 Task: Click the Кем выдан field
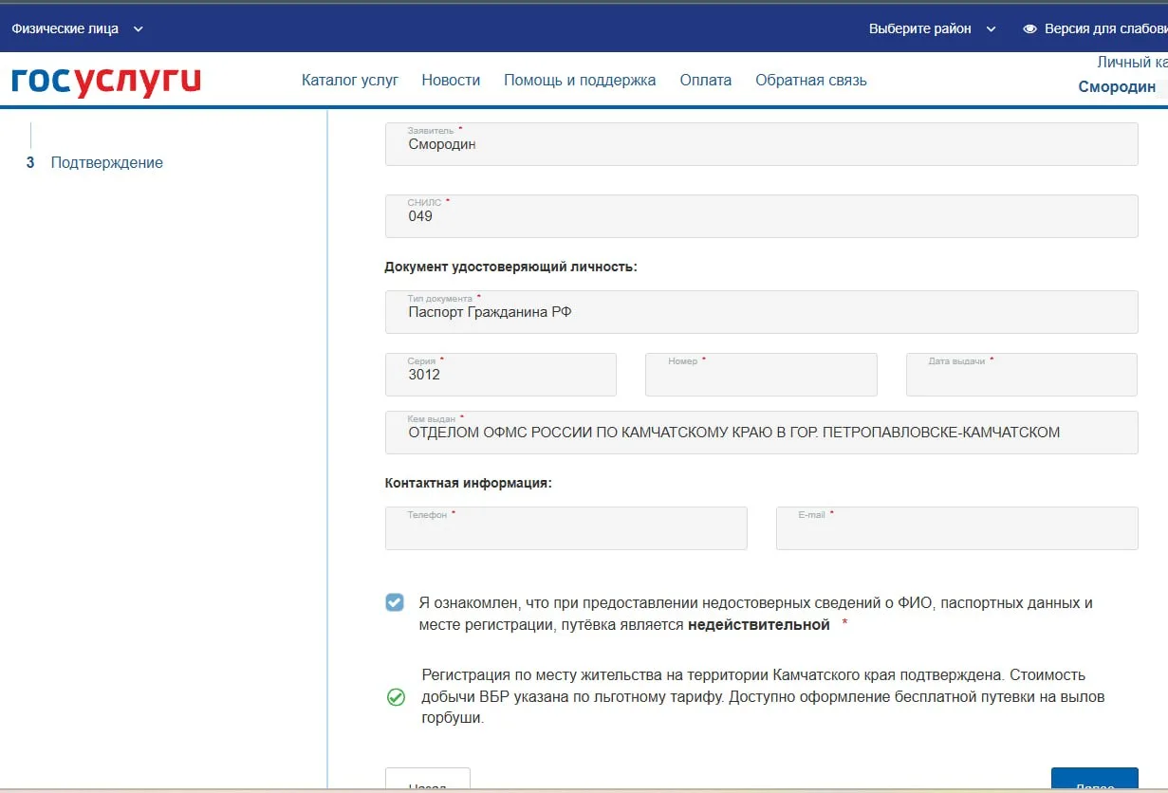click(761, 432)
